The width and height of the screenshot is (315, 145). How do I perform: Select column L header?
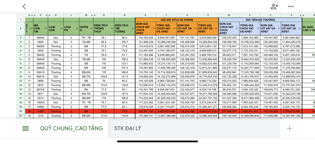[x=71, y=15]
